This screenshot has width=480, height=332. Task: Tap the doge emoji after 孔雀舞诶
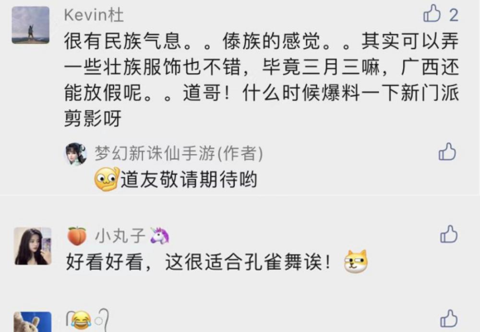pyautogui.click(x=355, y=261)
